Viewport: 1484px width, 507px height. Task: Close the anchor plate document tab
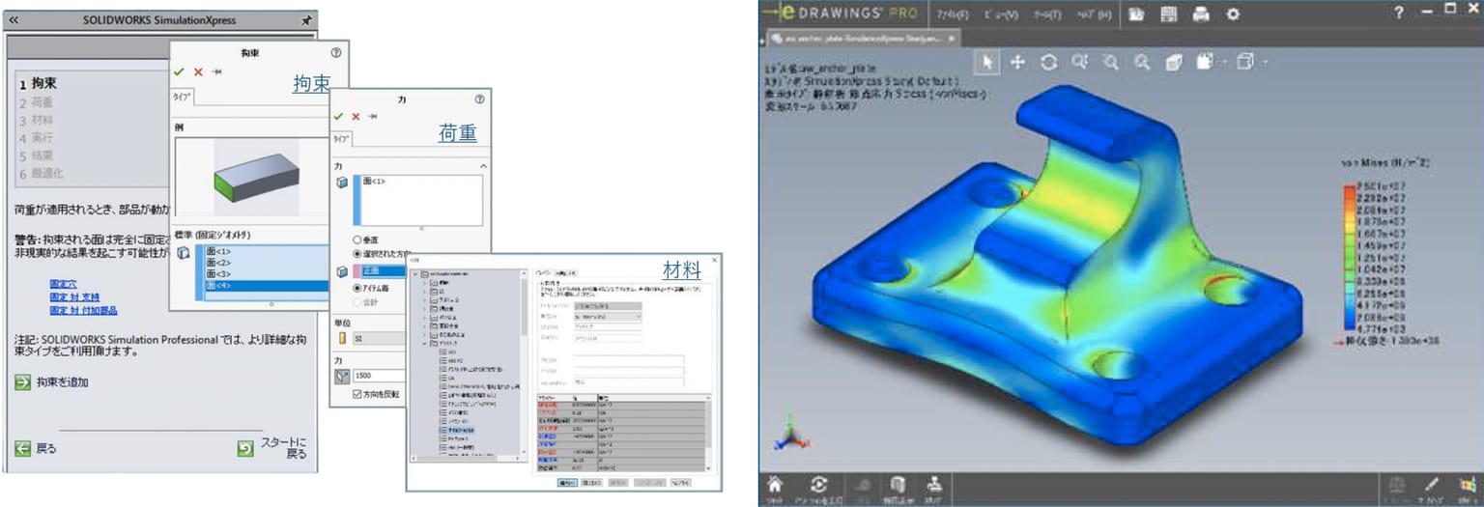point(951,38)
